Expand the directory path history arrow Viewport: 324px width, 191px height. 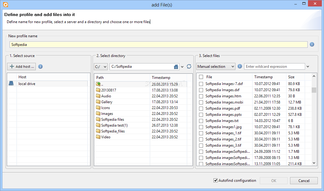point(182,67)
